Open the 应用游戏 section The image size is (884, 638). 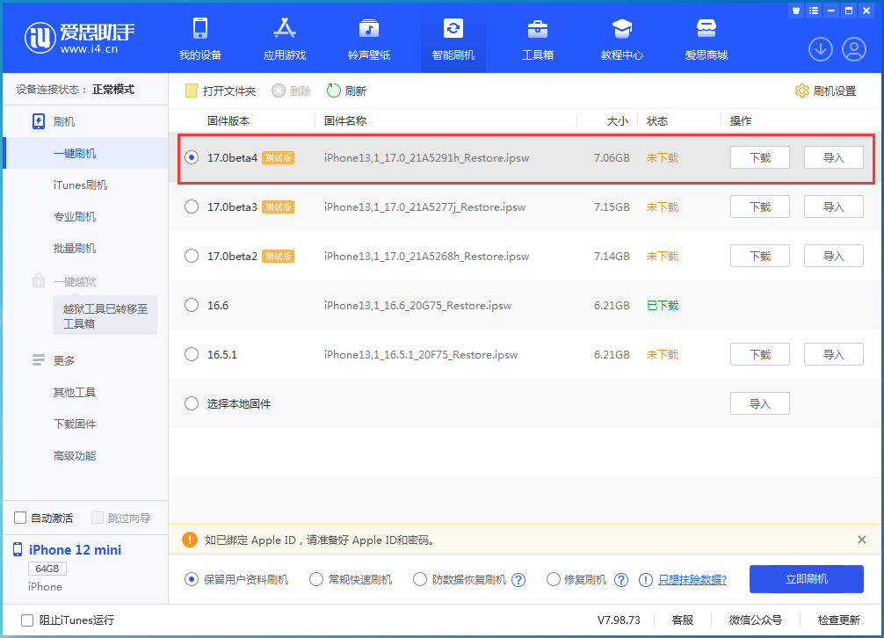[x=284, y=39]
